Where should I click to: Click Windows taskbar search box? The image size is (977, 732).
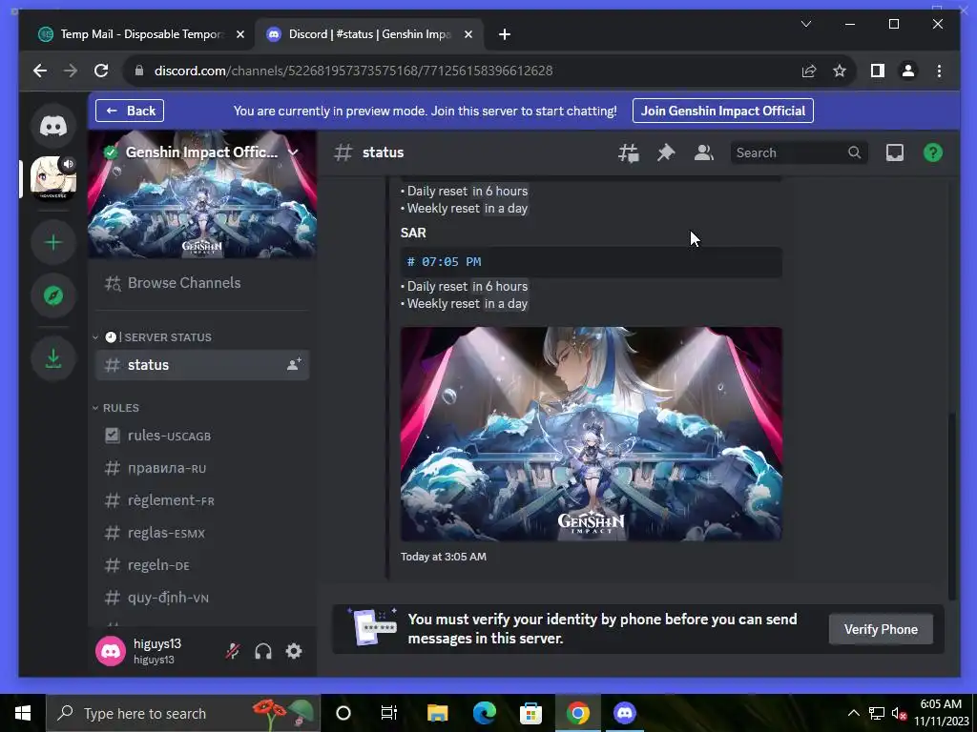pos(183,713)
